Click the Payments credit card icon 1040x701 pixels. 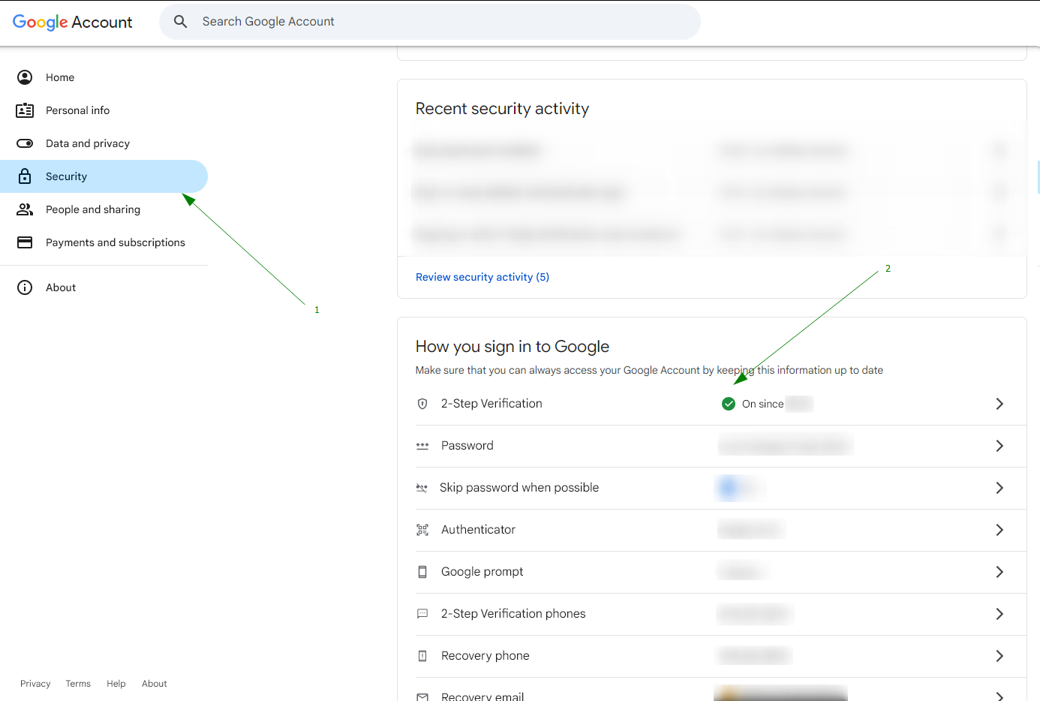pos(25,242)
